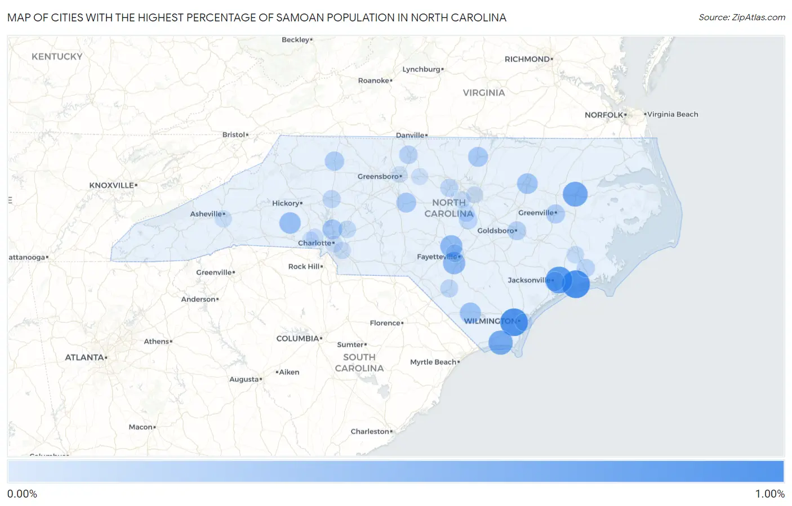Click the Beckley city label
Viewport: 792px width, 506px height.
296,39
